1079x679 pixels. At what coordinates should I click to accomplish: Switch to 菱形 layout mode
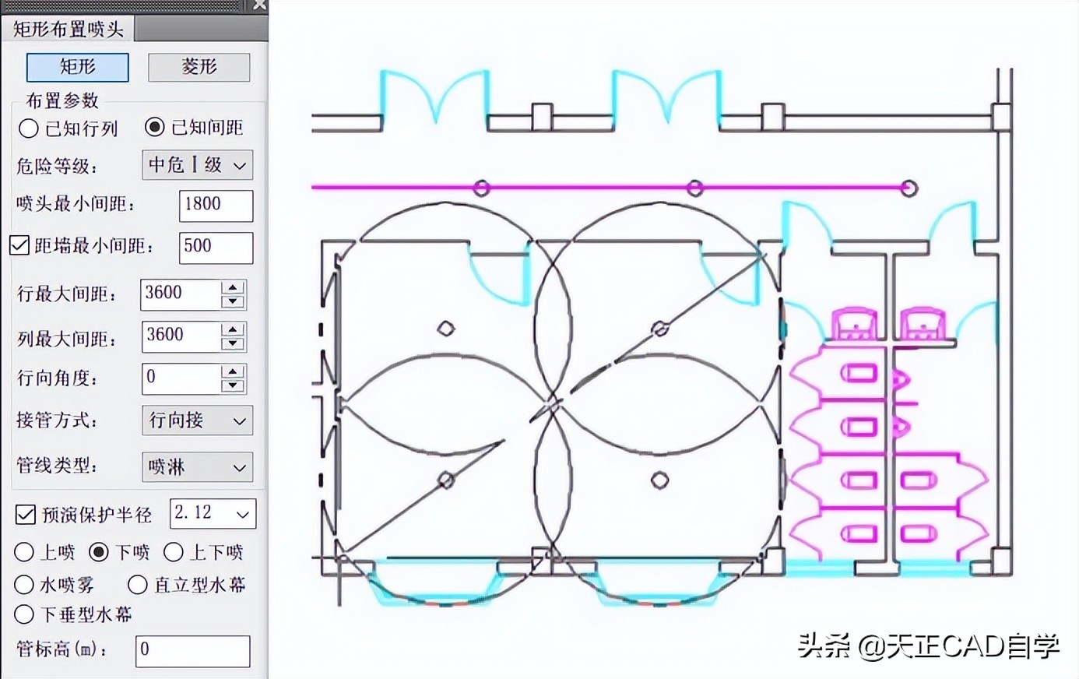pos(198,68)
